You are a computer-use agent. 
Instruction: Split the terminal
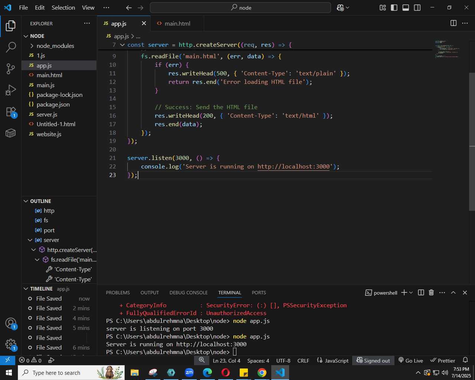pyautogui.click(x=421, y=292)
